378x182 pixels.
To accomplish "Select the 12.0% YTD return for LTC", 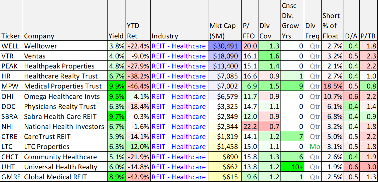I will click(138, 147).
